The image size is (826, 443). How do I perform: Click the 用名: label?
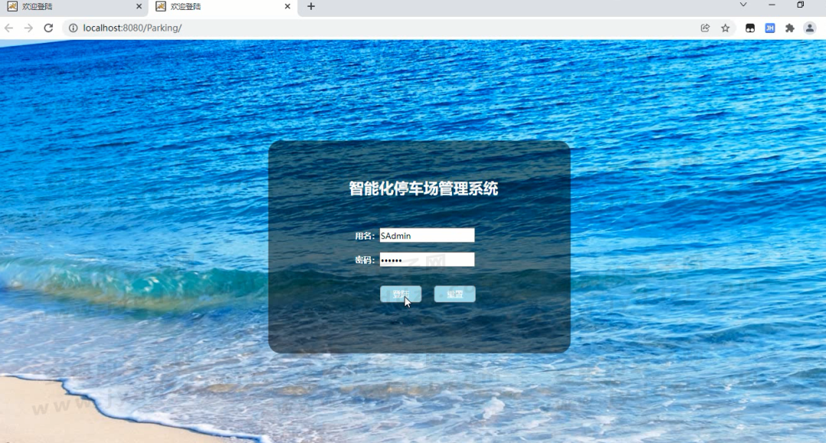point(365,236)
